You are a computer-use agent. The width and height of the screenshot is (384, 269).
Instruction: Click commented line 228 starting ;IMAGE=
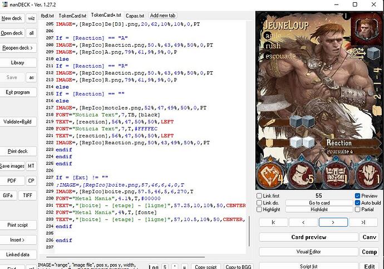click(x=120, y=185)
